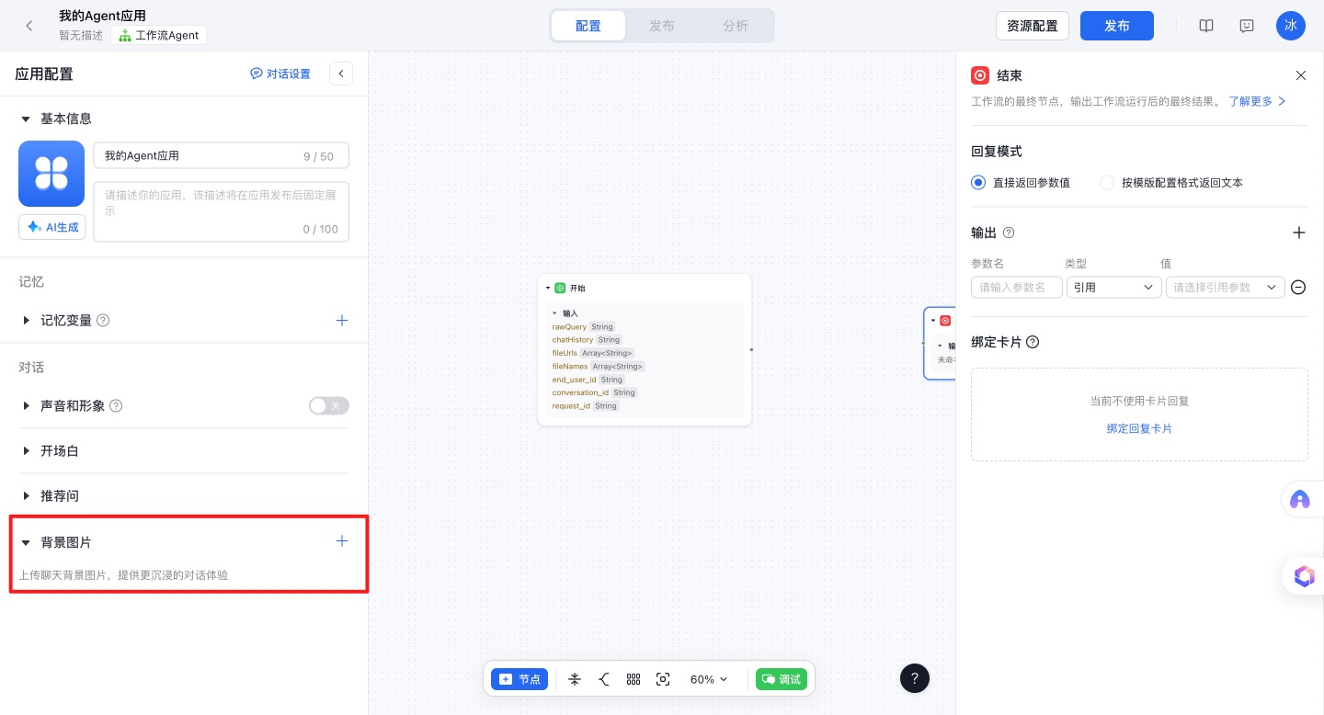Image resolution: width=1324 pixels, height=715 pixels.
Task: Show help for 记忆变量
Action: click(x=103, y=321)
